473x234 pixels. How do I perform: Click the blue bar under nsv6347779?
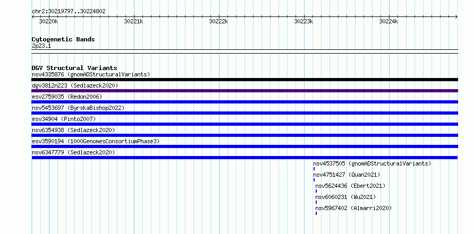point(244,158)
